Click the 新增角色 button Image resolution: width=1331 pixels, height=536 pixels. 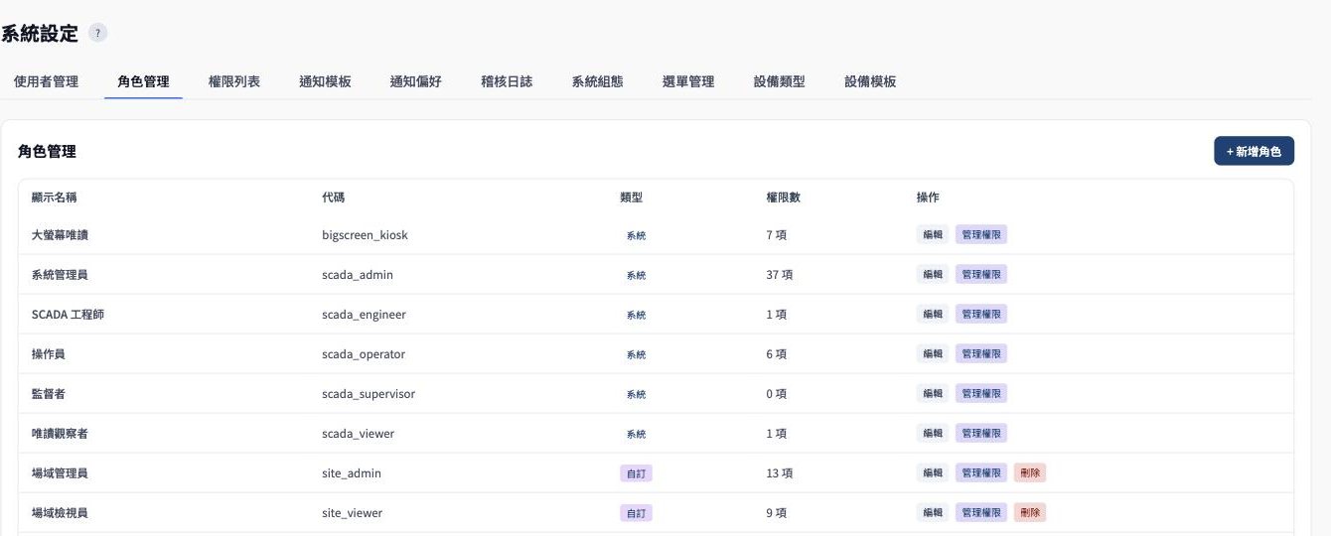(1254, 151)
